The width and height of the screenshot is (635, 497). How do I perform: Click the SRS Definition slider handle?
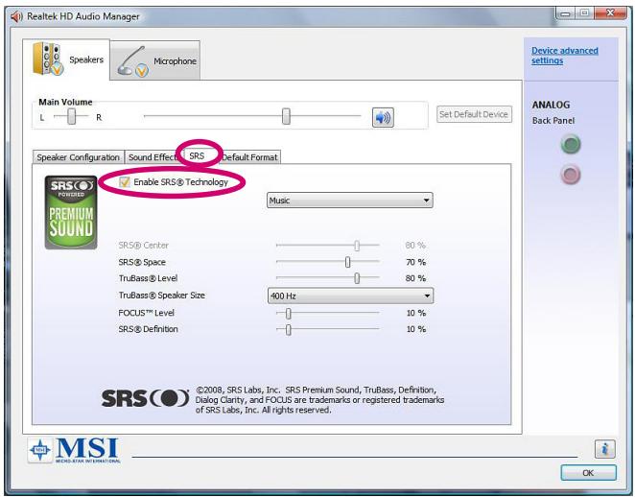coord(289,329)
